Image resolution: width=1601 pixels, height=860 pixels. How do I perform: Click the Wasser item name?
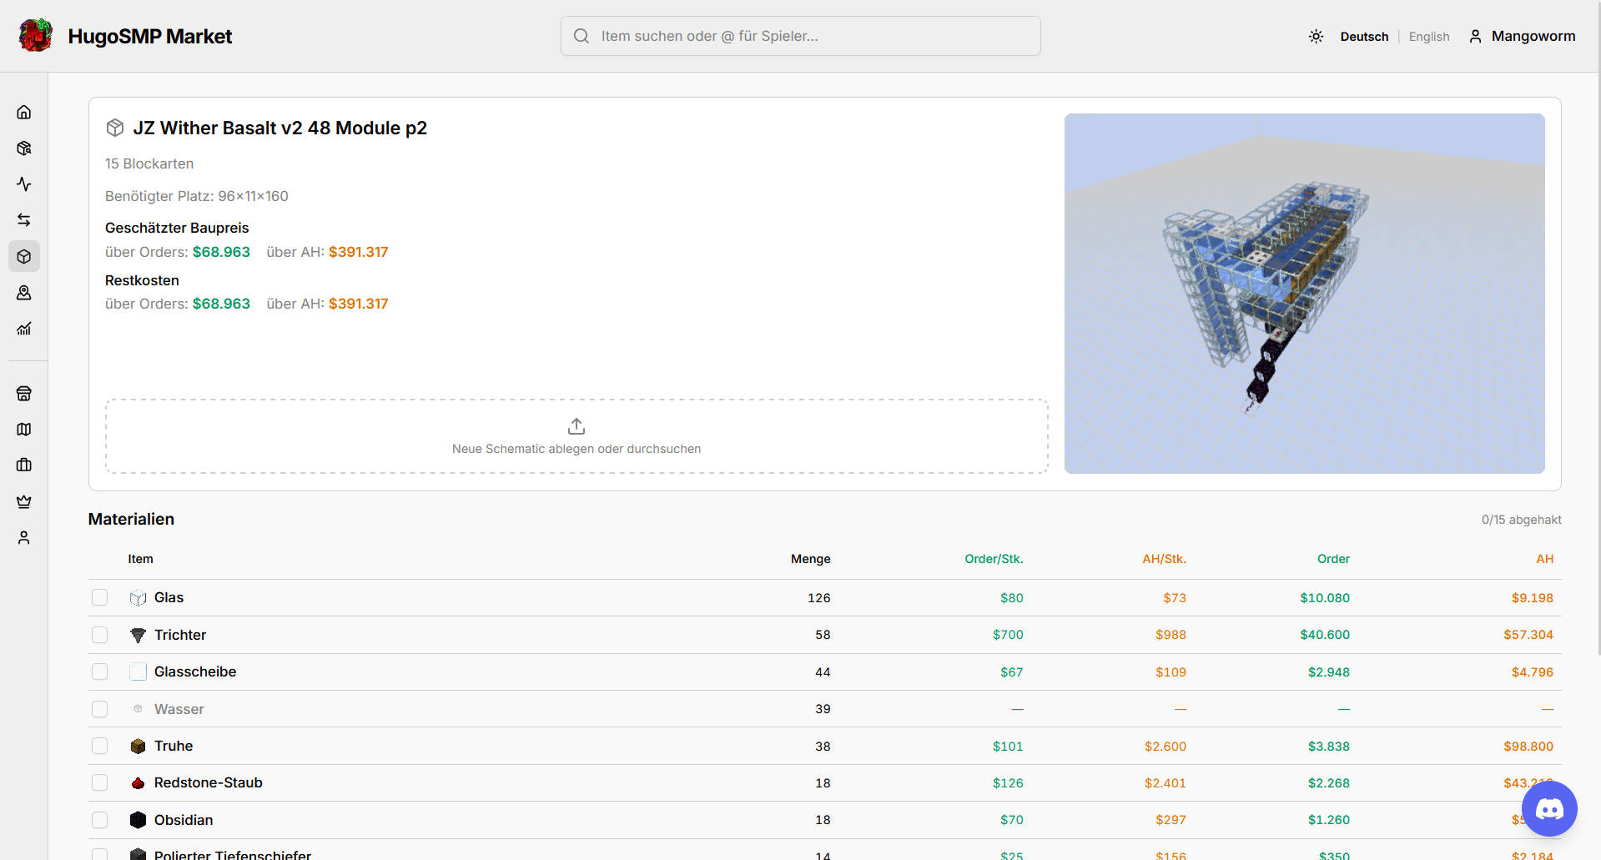coord(179,709)
